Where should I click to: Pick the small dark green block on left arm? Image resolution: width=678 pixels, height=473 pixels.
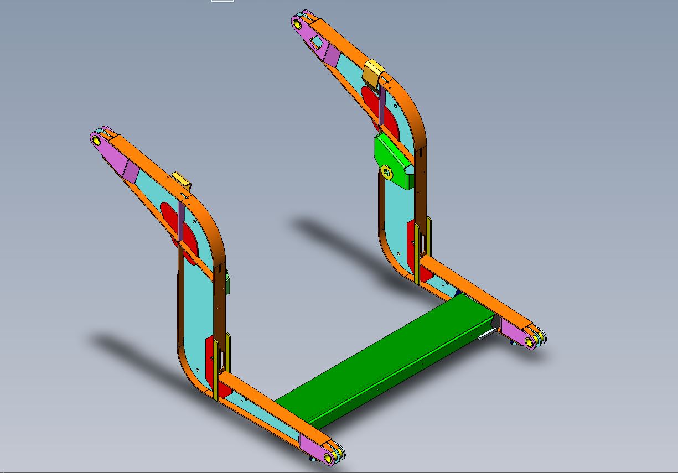[x=227, y=283]
